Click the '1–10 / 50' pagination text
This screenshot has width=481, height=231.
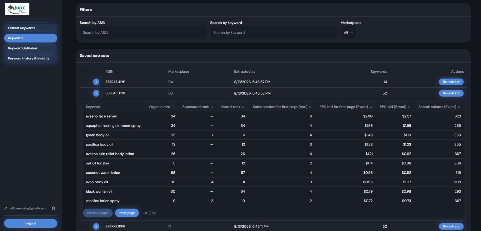tap(149, 213)
